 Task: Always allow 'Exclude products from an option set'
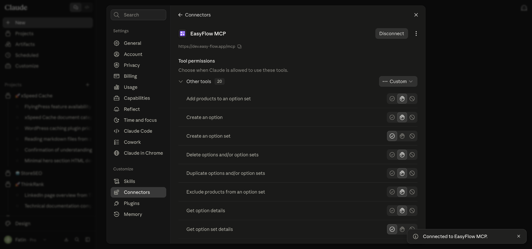point(392,192)
